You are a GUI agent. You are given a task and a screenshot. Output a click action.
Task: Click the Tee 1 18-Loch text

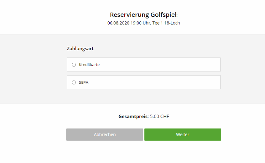coord(166,23)
